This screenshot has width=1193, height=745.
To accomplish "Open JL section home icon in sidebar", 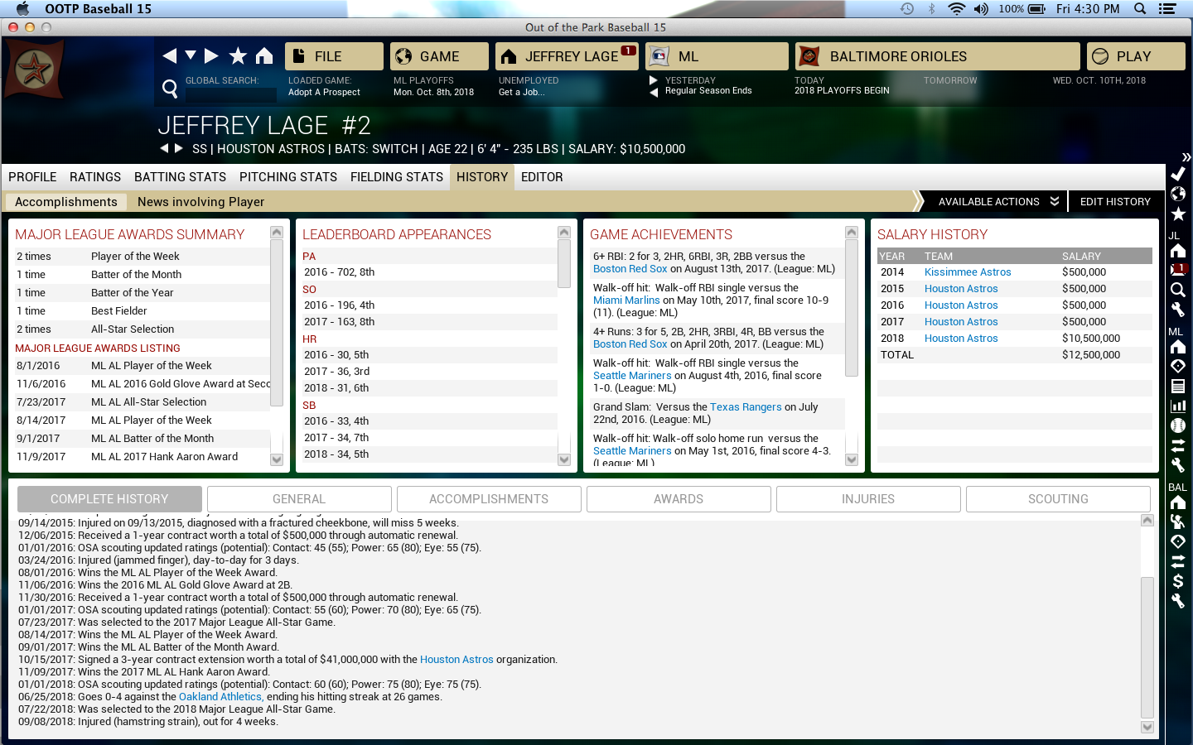I will click(x=1177, y=251).
